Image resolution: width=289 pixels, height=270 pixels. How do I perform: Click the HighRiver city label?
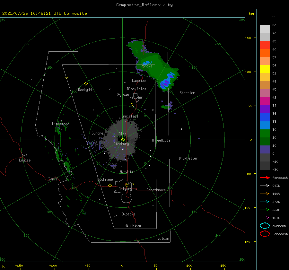[133, 225]
